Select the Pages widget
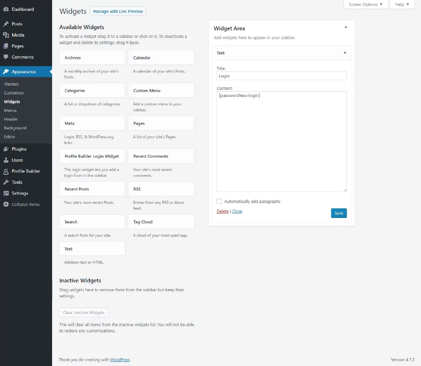Screen dimensions: 421x366 pos(161,124)
